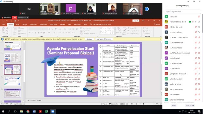Open Shape Fill dropdown

pyautogui.click(x=132, y=28)
